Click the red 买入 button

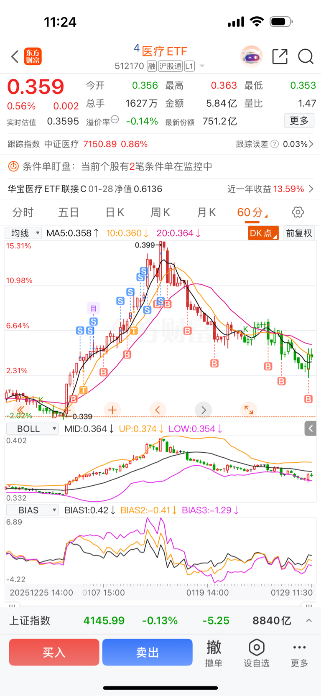[54, 652]
